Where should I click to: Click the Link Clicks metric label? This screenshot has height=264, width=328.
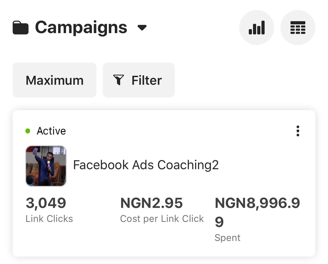click(49, 219)
